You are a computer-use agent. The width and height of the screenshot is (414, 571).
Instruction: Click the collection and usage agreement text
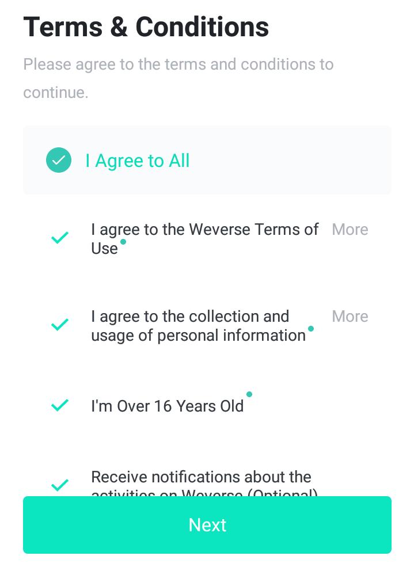point(198,326)
